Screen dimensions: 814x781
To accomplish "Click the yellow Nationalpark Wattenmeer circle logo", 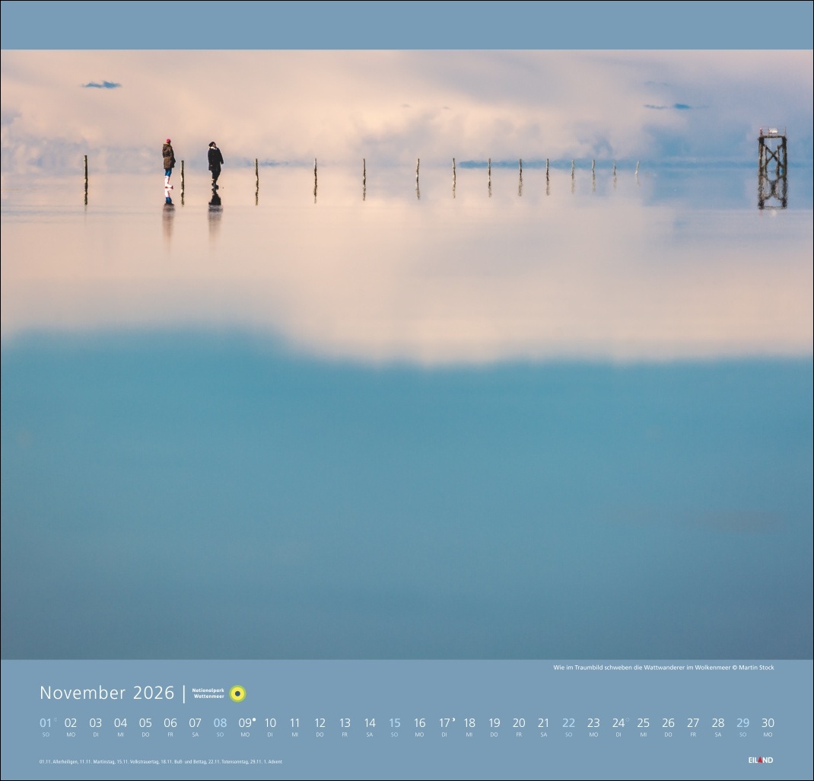I will pyautogui.click(x=237, y=693).
